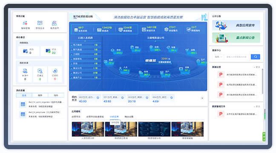This screenshot has width=276, height=153.
Task: Open 服务 dropdown in 搜索中心
Action: (218, 57)
